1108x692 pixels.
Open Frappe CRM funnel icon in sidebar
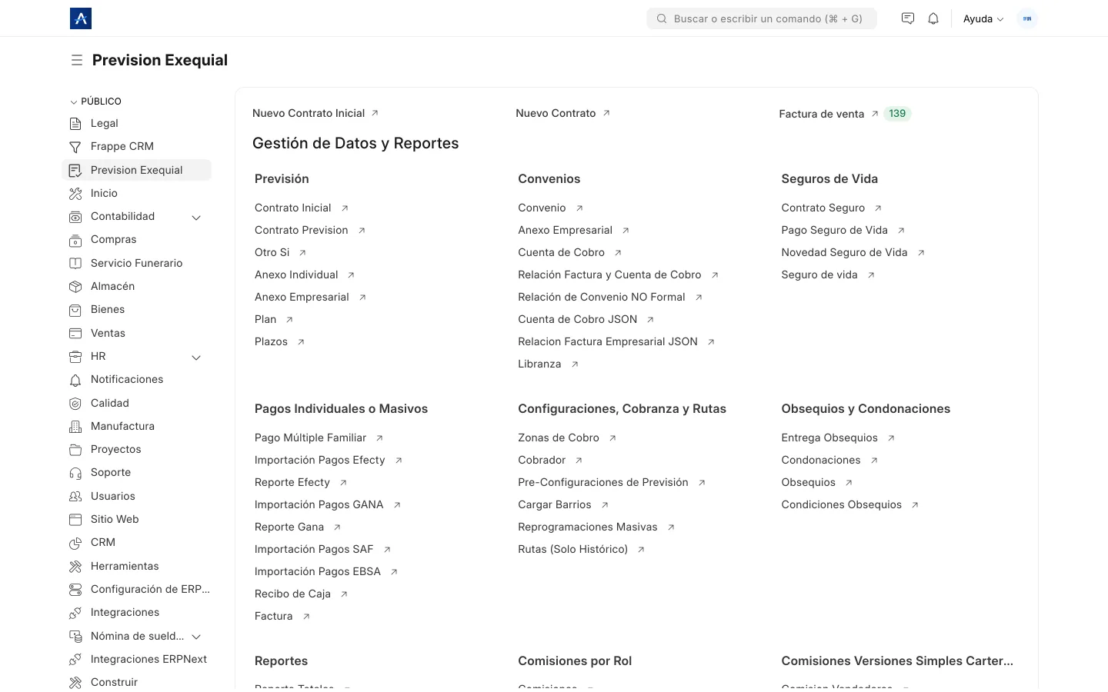[75, 147]
